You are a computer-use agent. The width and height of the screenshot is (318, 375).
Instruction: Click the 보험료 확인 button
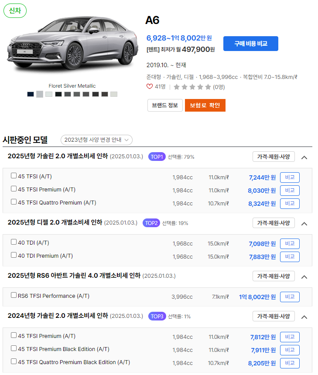pyautogui.click(x=205, y=106)
